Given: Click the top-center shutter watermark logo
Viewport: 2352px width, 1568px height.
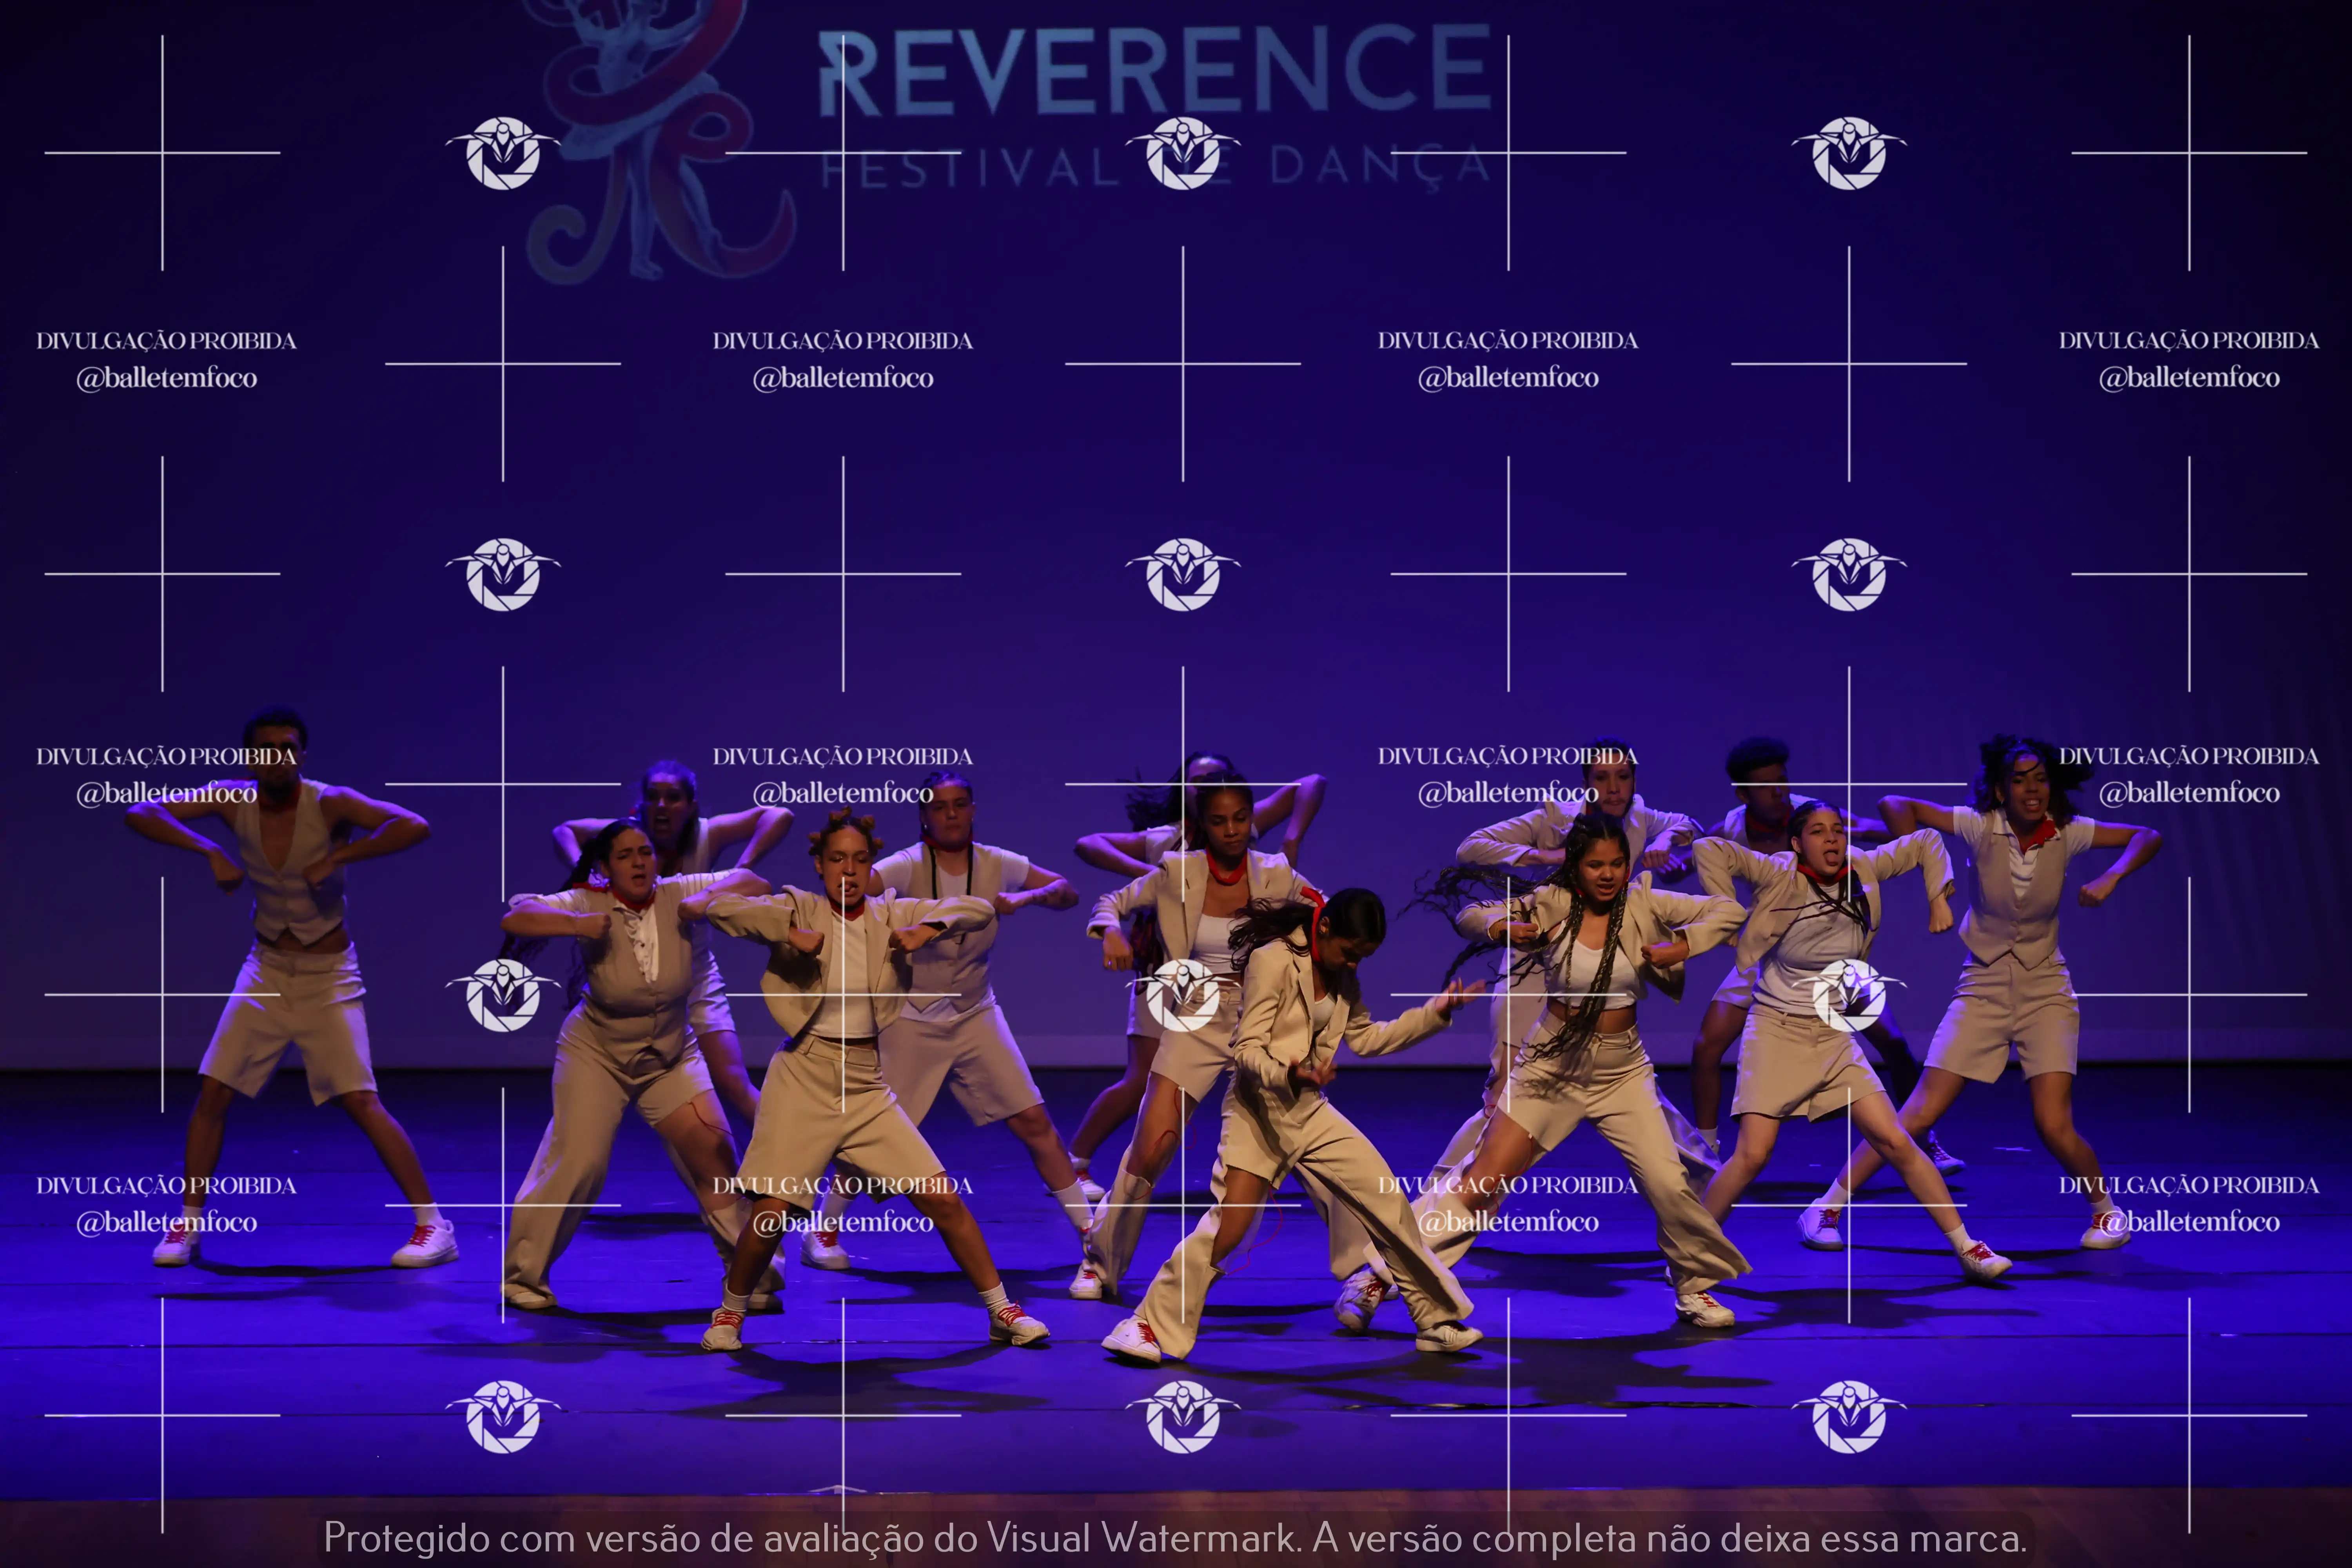Looking at the screenshot, I should click(1183, 153).
